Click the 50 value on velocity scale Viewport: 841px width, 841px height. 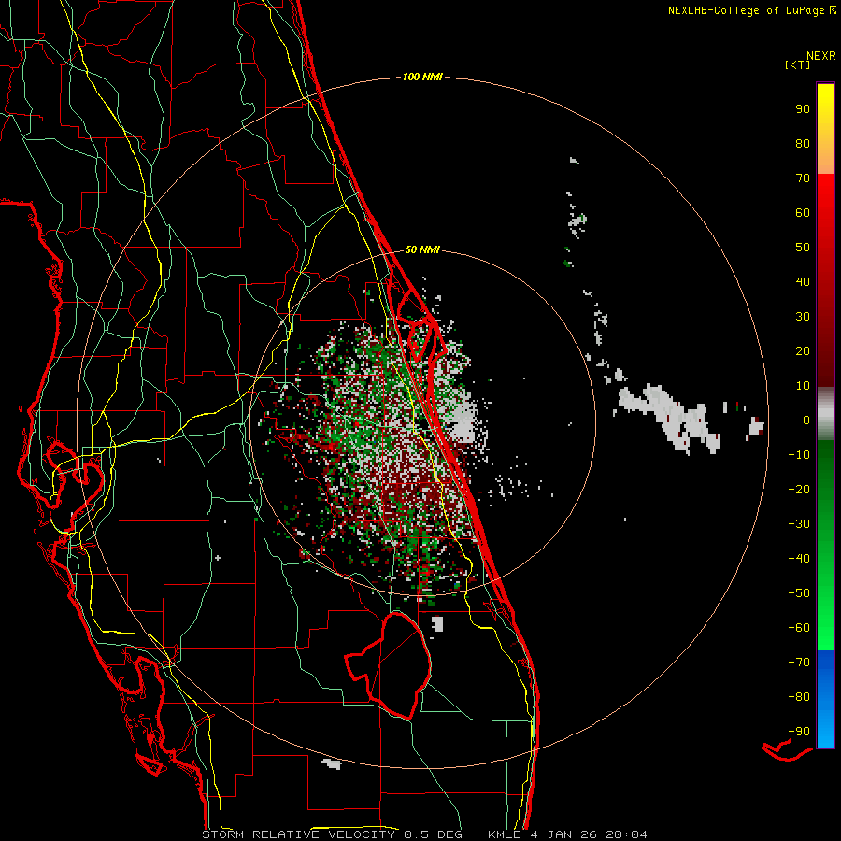click(803, 248)
